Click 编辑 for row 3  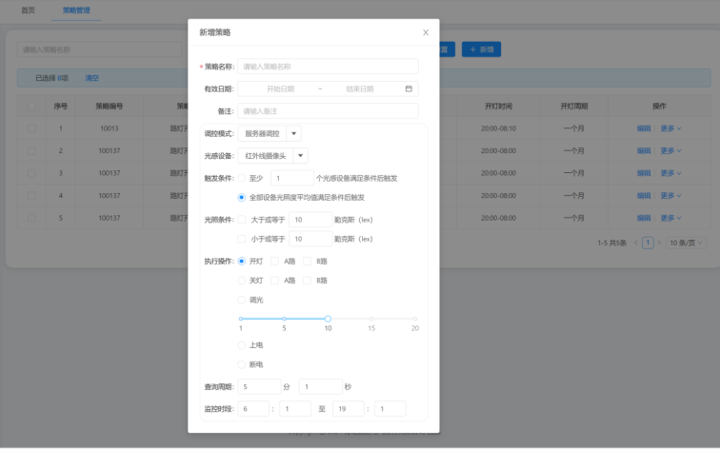click(x=644, y=173)
